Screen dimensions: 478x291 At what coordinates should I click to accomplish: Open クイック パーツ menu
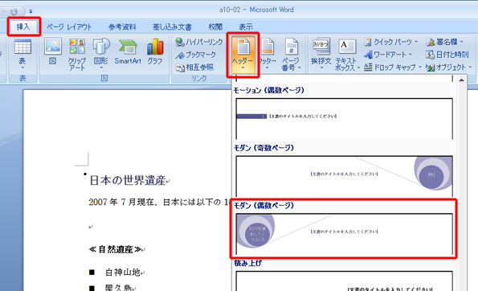pos(391,42)
